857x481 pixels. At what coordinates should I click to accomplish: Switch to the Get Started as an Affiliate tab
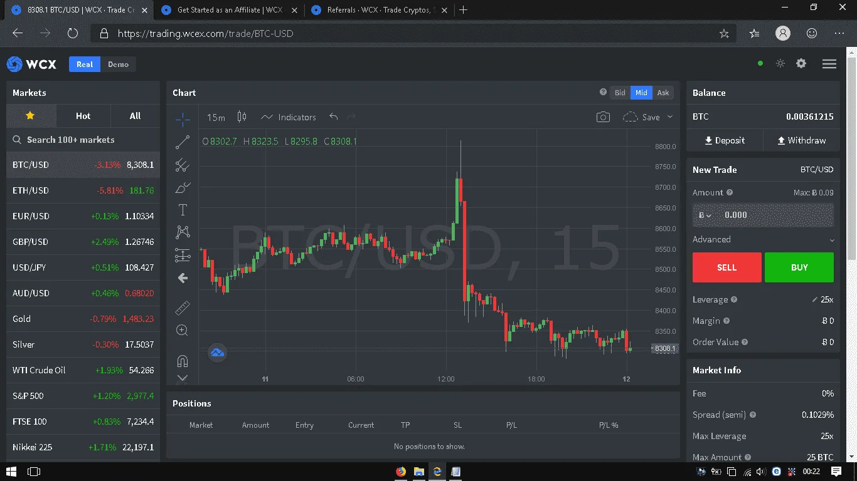[229, 10]
